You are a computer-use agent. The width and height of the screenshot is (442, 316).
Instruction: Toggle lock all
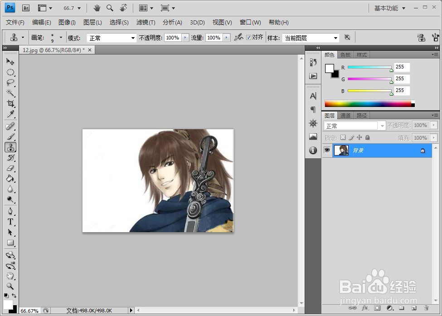pos(367,137)
